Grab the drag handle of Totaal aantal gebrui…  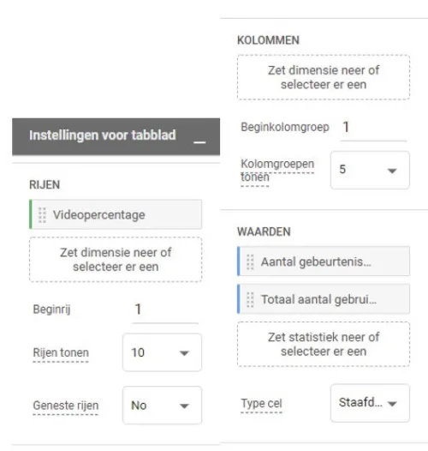pos(250,300)
